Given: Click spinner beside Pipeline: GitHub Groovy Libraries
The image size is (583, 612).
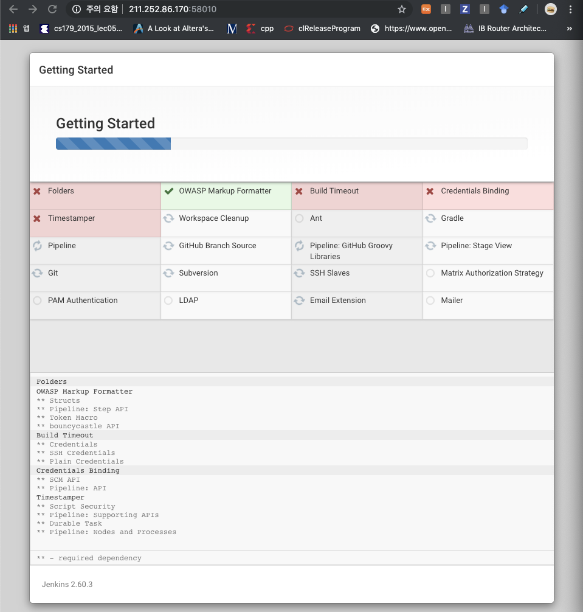Looking at the screenshot, I should coord(299,246).
